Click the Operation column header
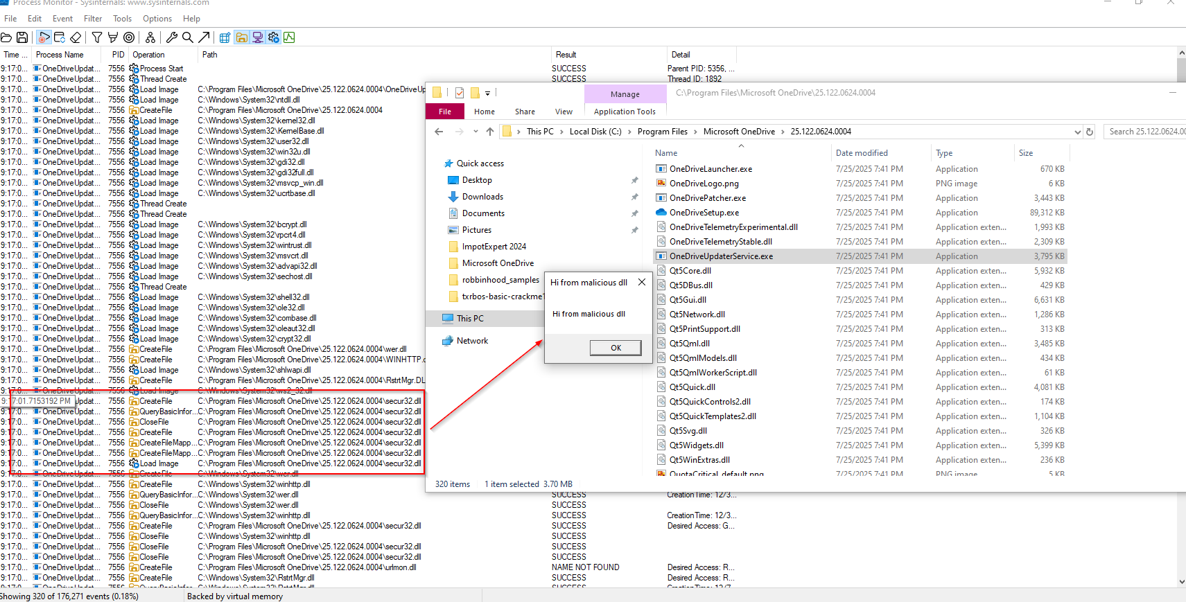Image resolution: width=1186 pixels, height=602 pixels. click(162, 55)
